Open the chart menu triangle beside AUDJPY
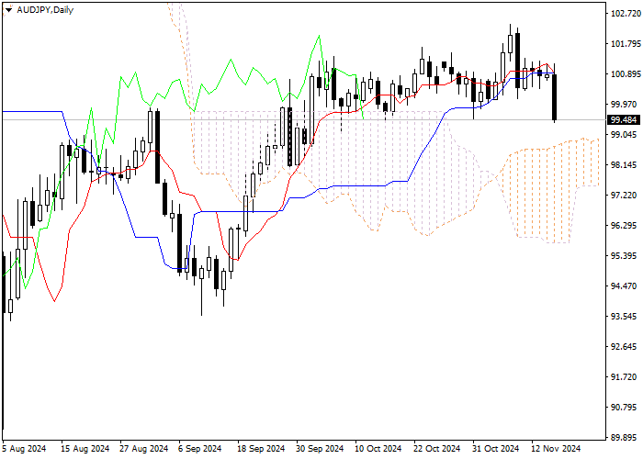 tap(7, 10)
